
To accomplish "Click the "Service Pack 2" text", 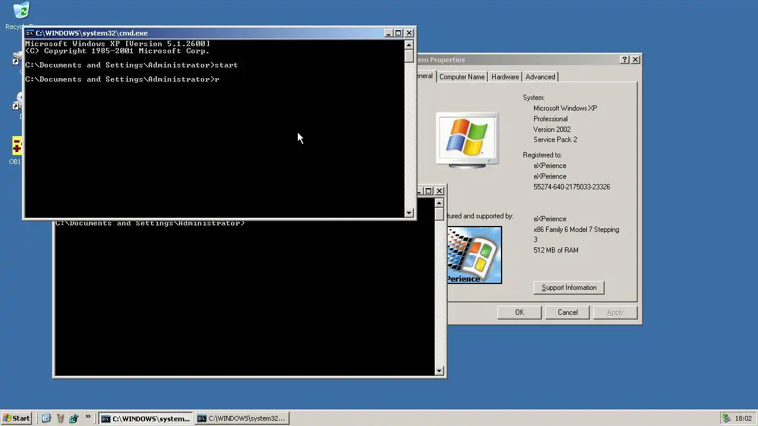I will click(555, 140).
